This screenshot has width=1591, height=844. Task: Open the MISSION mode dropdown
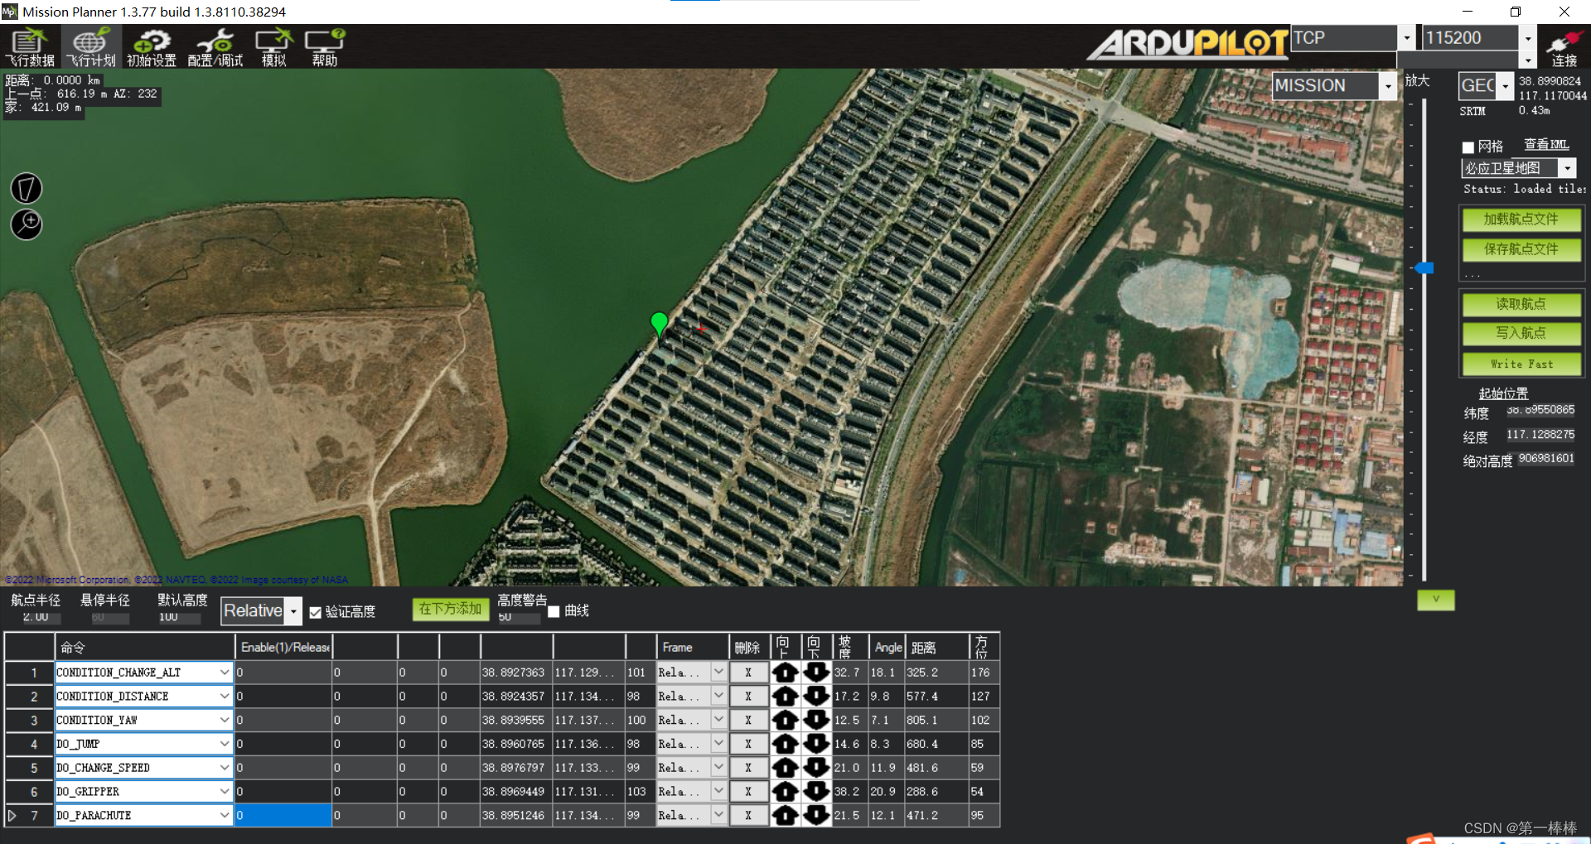1388,86
